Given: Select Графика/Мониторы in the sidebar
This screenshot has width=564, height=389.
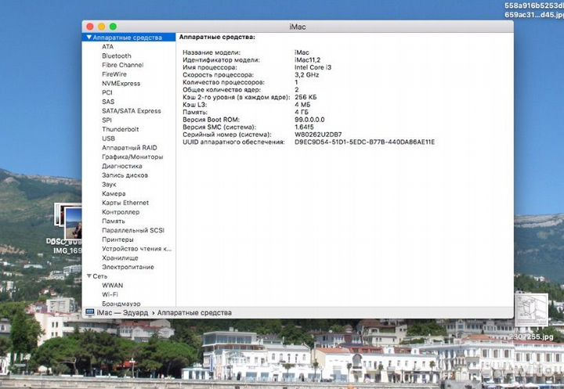Looking at the screenshot, I should [132, 157].
